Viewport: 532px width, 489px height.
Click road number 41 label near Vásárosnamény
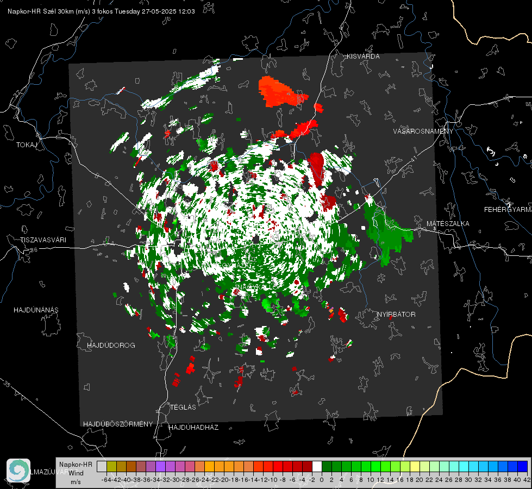click(x=413, y=159)
